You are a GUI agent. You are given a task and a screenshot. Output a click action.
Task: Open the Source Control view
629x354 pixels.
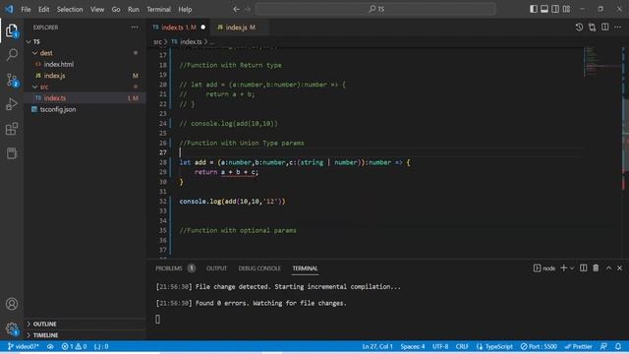12,80
